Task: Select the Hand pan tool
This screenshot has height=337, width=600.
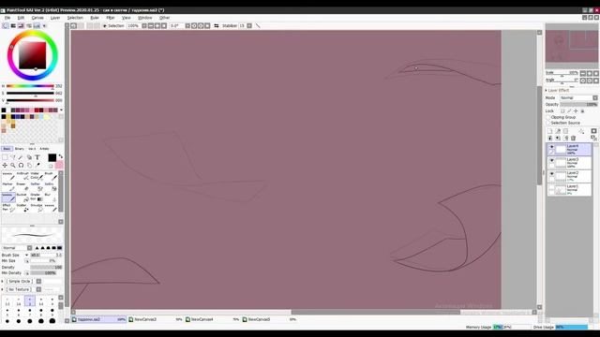Action: (x=29, y=166)
